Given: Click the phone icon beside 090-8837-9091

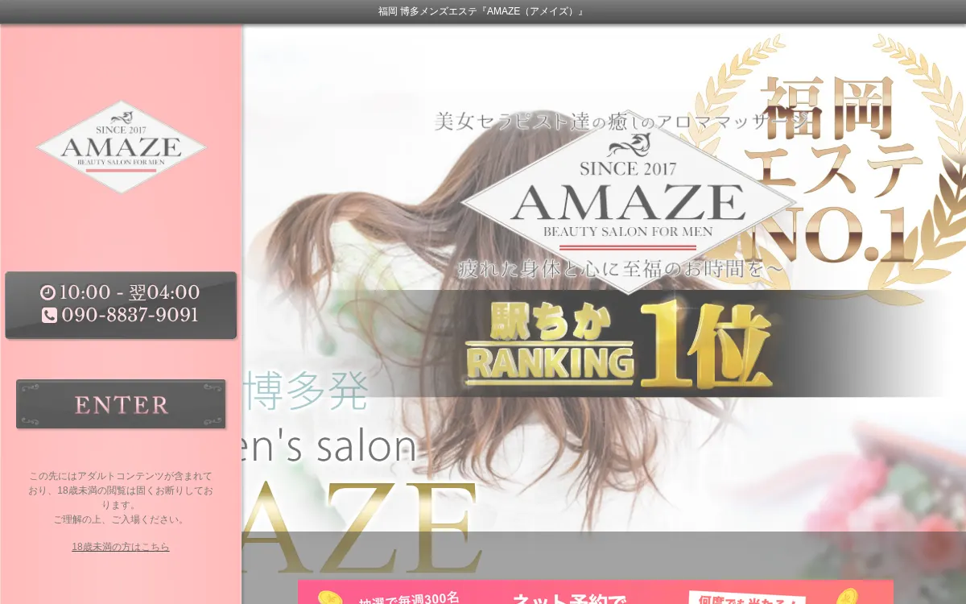Looking at the screenshot, I should coord(49,315).
